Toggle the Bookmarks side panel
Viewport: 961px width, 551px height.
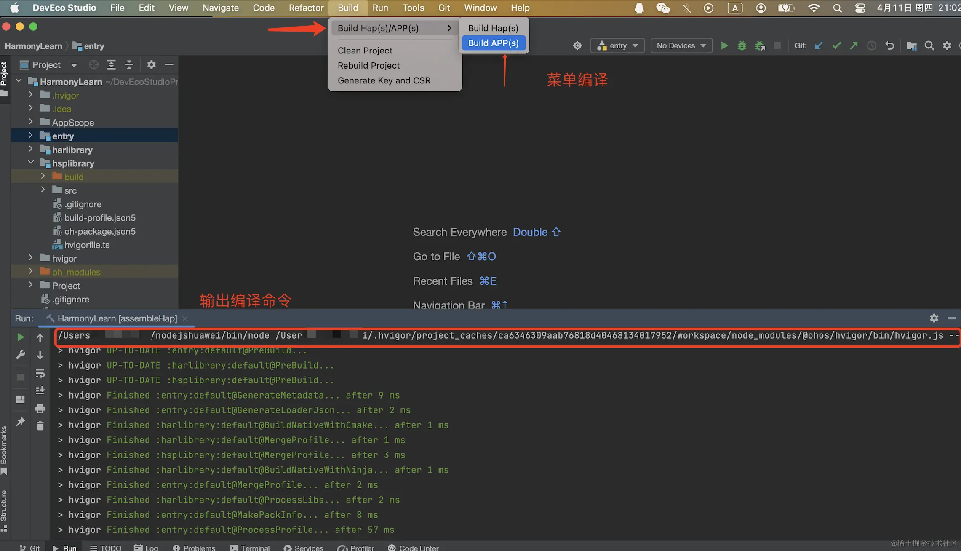(x=4, y=450)
